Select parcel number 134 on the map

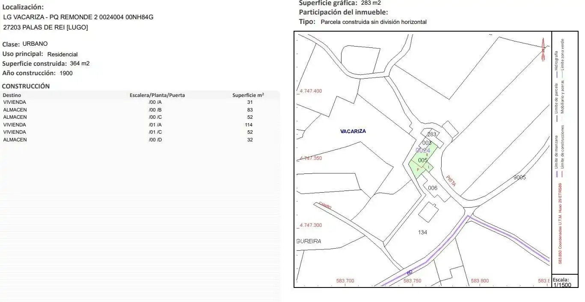422,232
